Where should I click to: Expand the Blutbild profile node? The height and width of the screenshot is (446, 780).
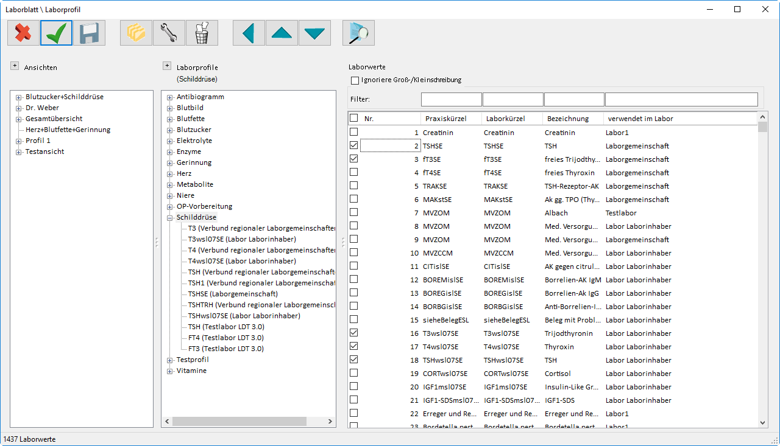[170, 108]
